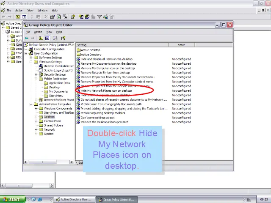Select Scripts (Logon/Logoff) tree item
The height and width of the screenshot is (203, 271).
[58, 70]
